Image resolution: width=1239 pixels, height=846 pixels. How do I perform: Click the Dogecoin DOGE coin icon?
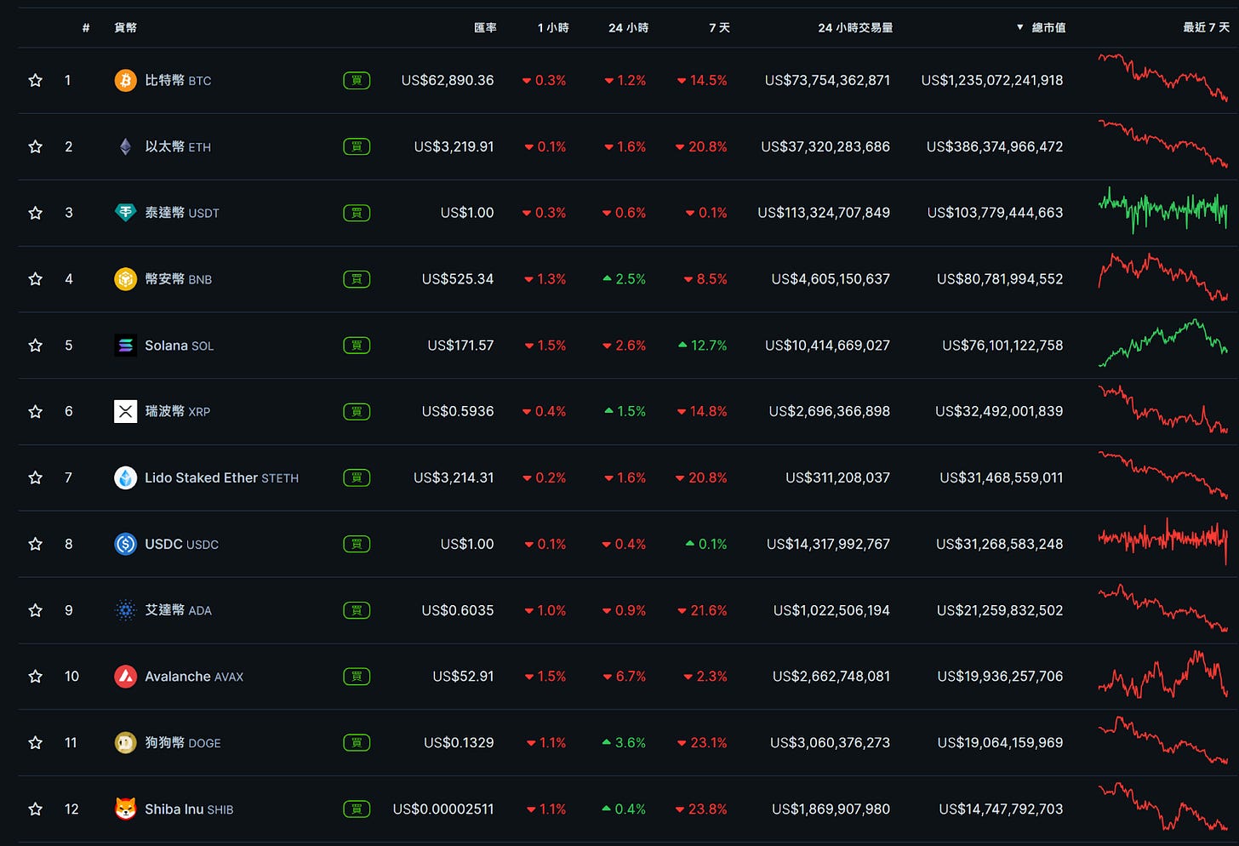pyautogui.click(x=125, y=743)
